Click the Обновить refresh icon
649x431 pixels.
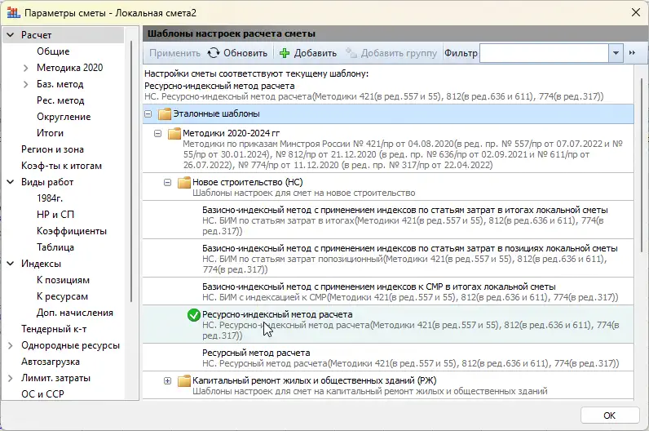tap(214, 53)
